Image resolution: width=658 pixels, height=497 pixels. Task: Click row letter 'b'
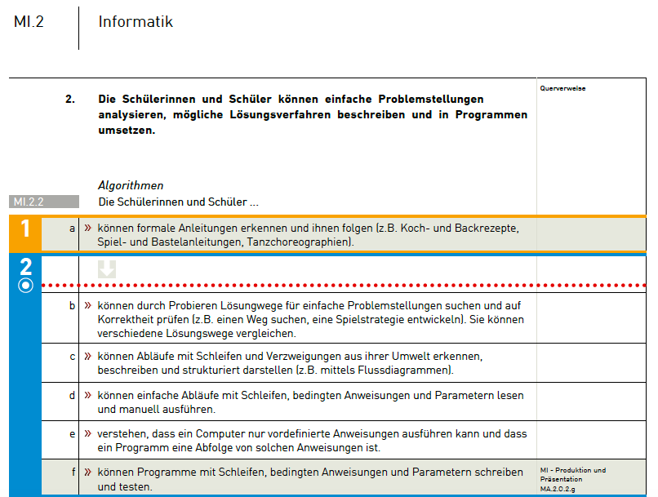[x=72, y=305]
